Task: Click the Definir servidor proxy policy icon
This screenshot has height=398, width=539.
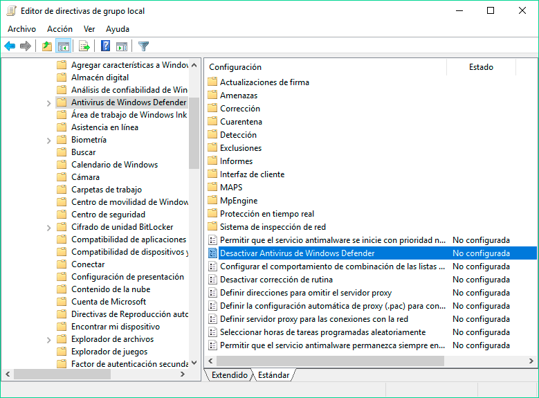Action: pyautogui.click(x=213, y=319)
